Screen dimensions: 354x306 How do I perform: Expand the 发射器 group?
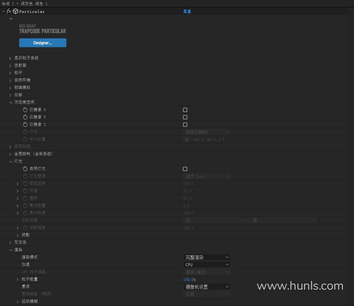[x=10, y=66]
